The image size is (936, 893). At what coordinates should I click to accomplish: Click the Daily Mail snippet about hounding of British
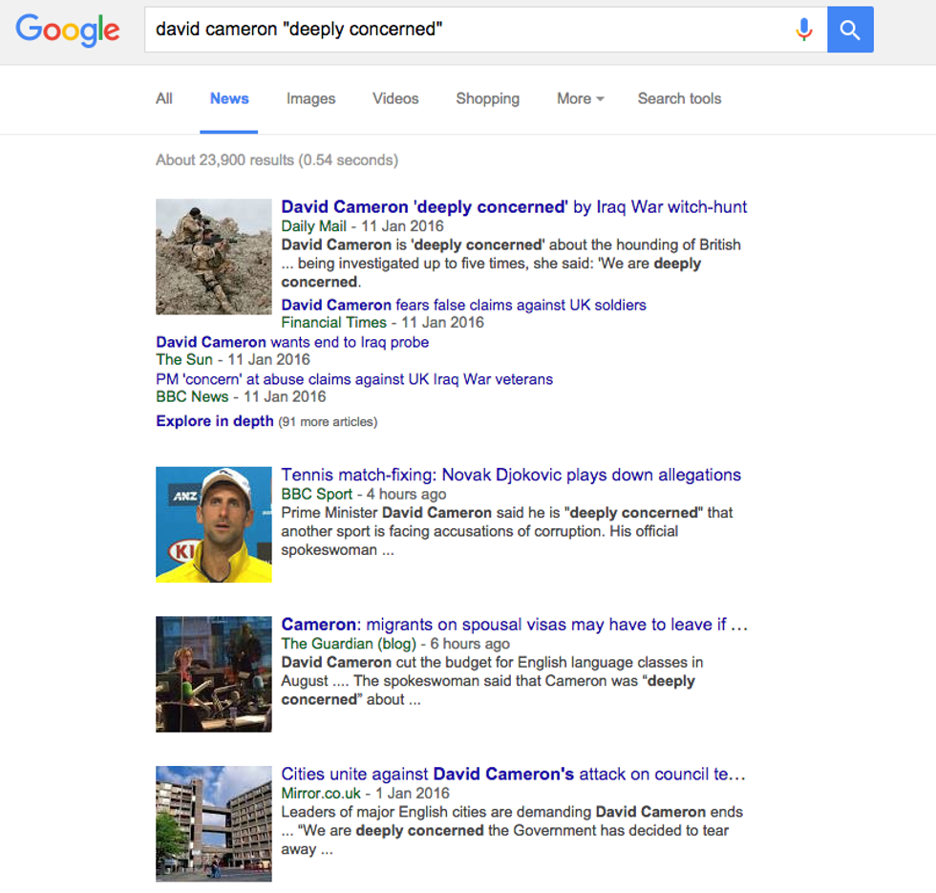[511, 264]
